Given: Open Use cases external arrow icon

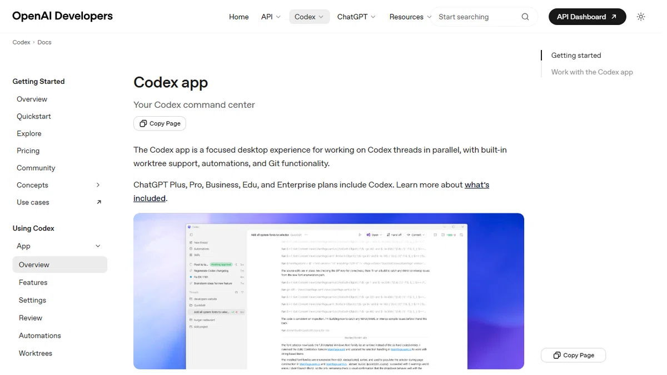Looking at the screenshot, I should [x=99, y=202].
